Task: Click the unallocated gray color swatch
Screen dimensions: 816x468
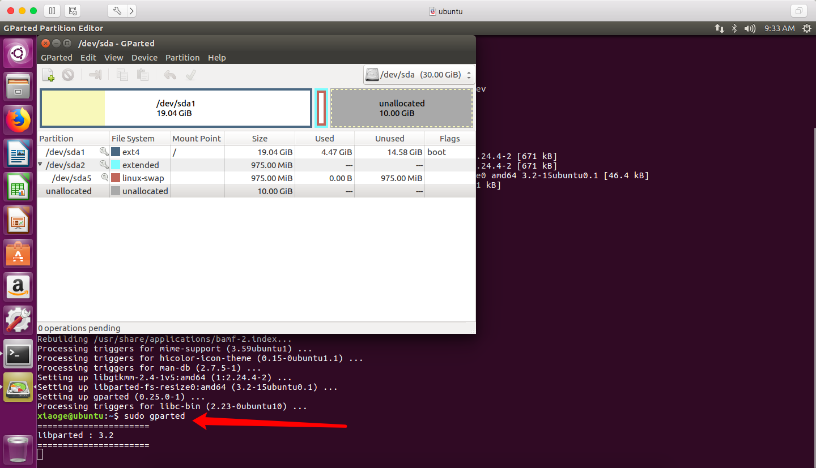Action: [x=116, y=191]
